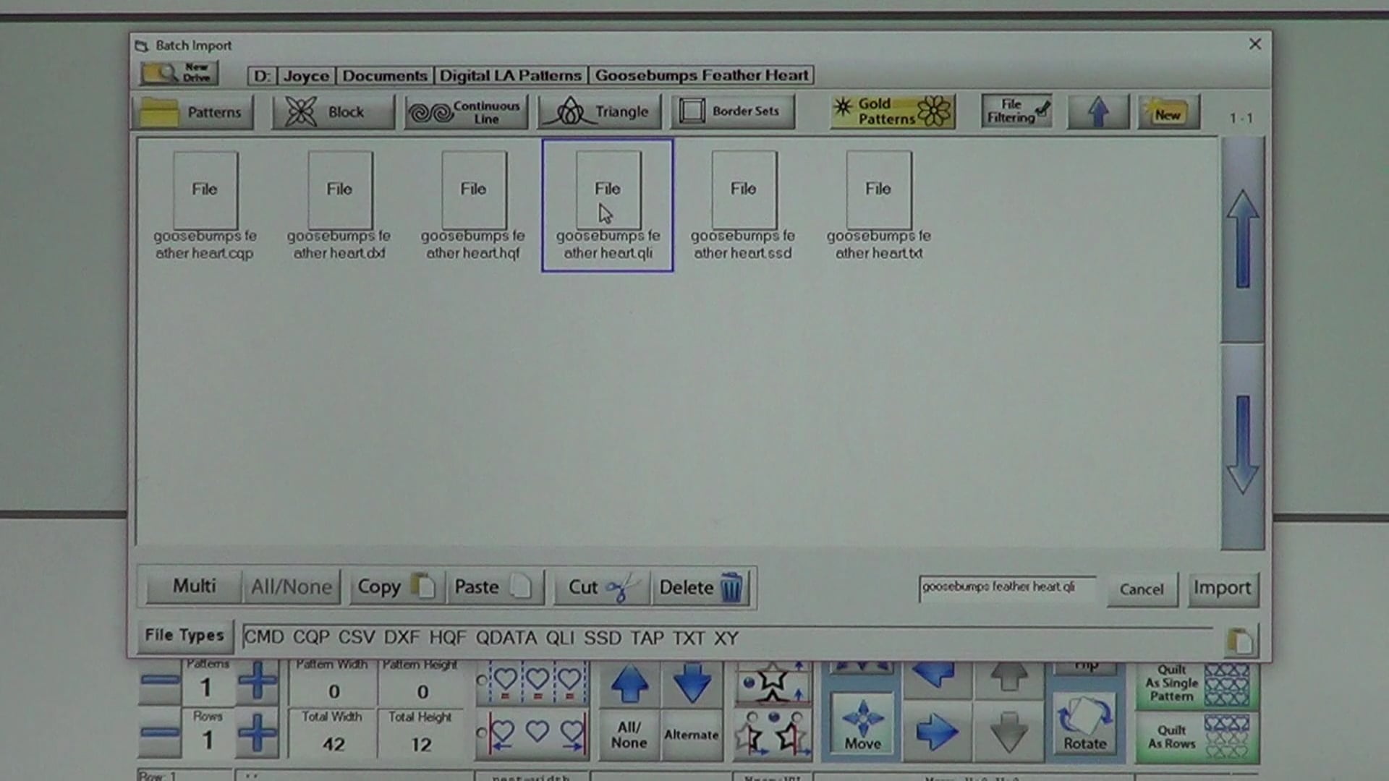Toggle All/None file selection
This screenshot has width=1389, height=781.
292,586
